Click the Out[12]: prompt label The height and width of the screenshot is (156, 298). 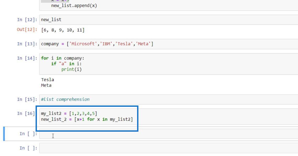pos(27,30)
